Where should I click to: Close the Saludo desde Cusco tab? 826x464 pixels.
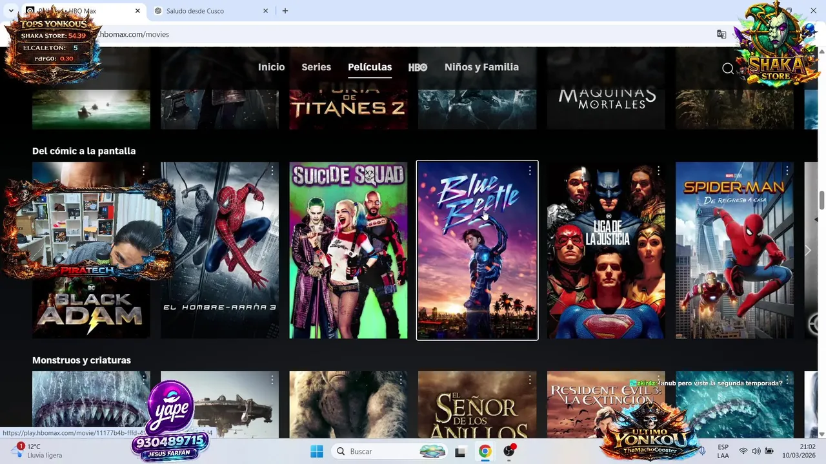tap(265, 11)
